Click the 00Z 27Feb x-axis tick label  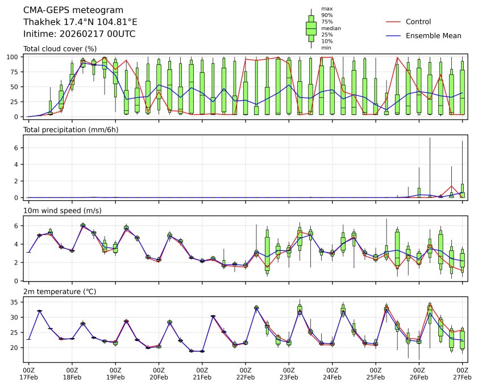pyautogui.click(x=462, y=373)
